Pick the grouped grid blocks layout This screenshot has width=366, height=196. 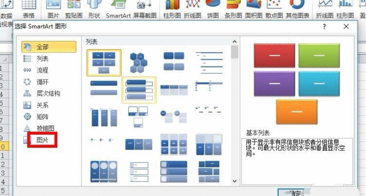tap(174, 144)
